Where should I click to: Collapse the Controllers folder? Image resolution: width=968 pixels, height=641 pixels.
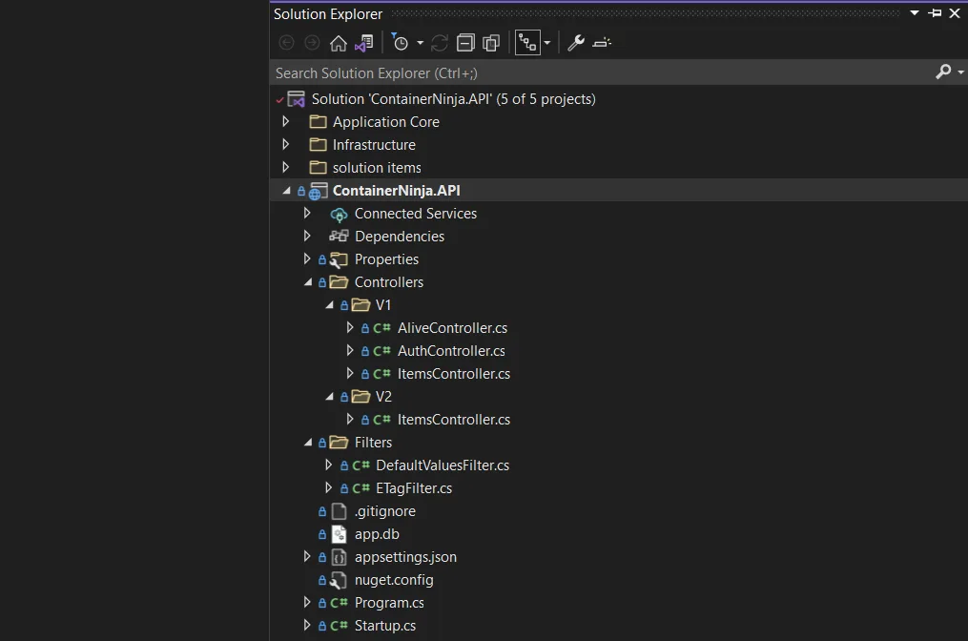pos(307,282)
